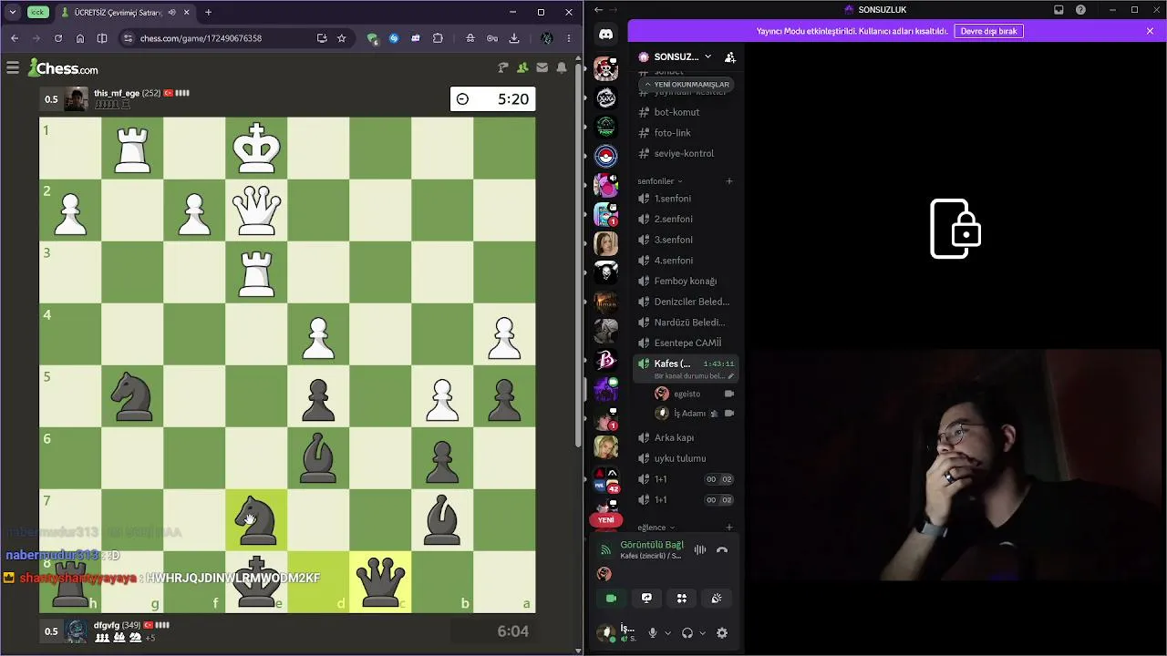Open the browser three-dot menu
1167x656 pixels.
pos(569,38)
